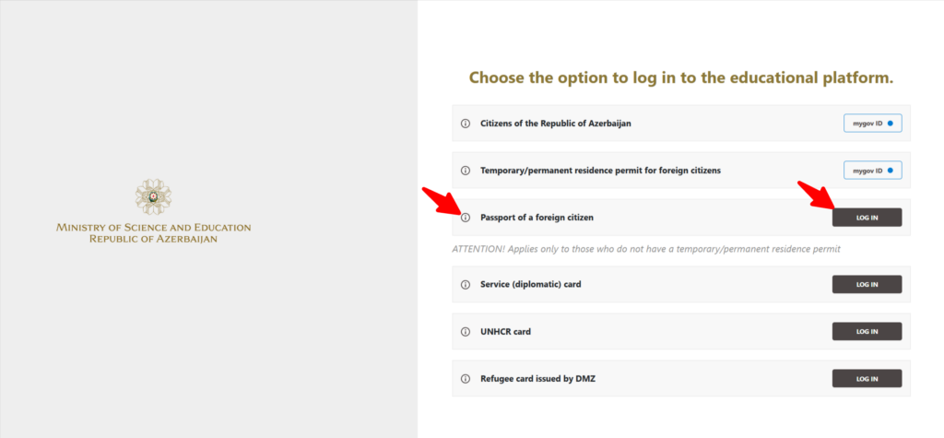944x438 pixels.
Task: Click info icon beside Citizens of Azerbaijan
Action: coord(466,123)
